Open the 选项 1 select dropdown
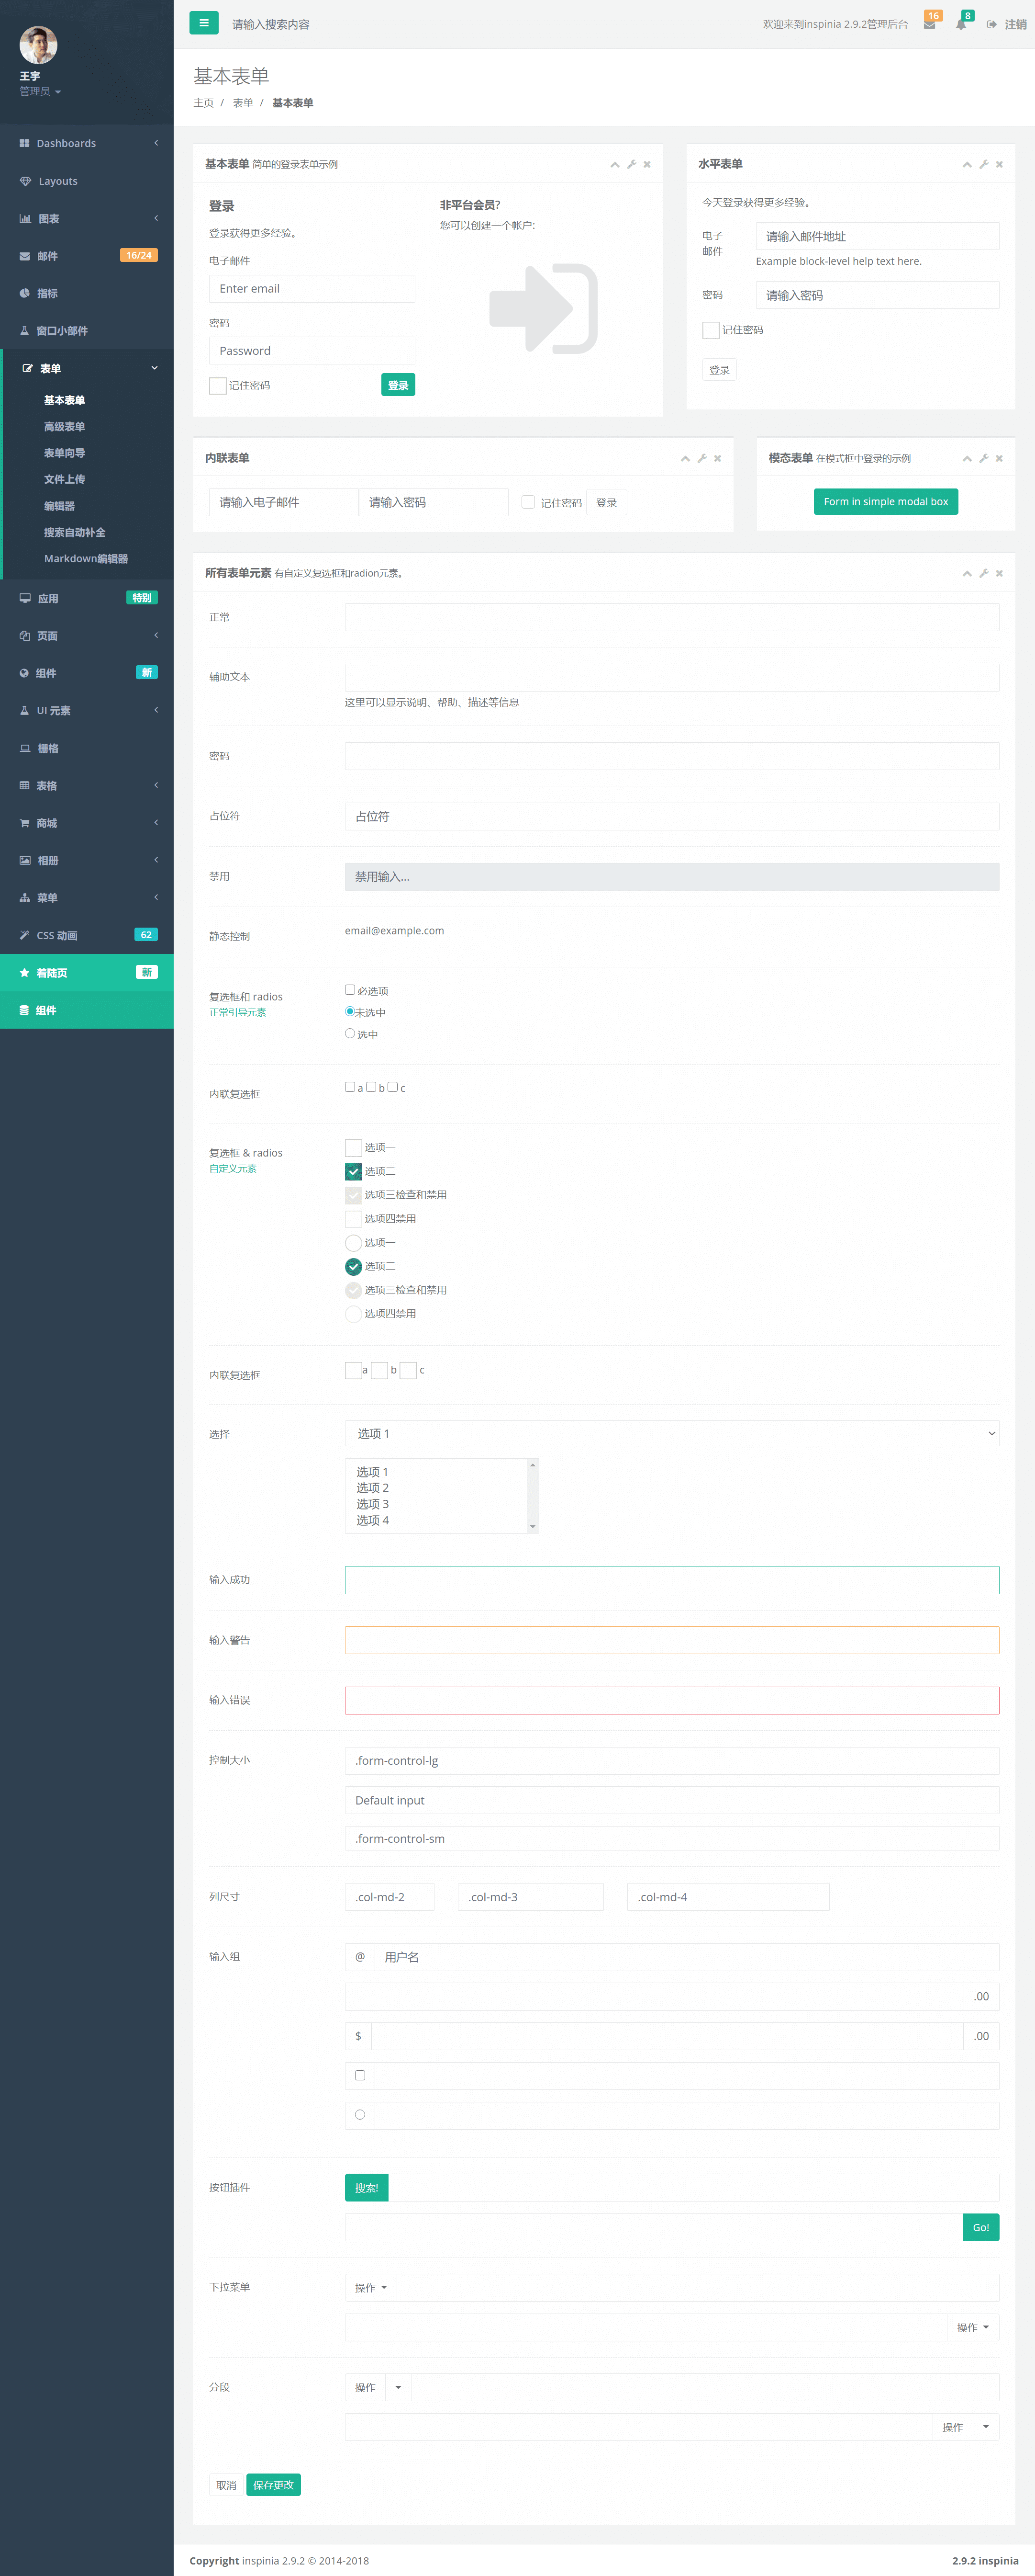Screen dimensions: 1035x2576 point(671,1434)
